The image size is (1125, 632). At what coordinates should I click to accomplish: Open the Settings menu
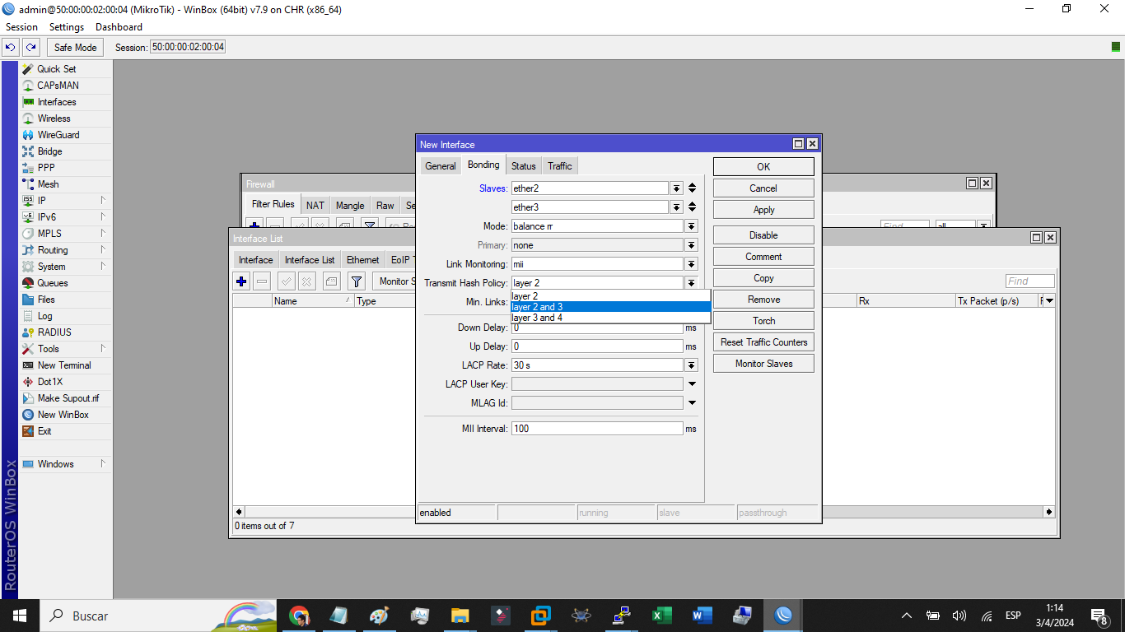67,27
